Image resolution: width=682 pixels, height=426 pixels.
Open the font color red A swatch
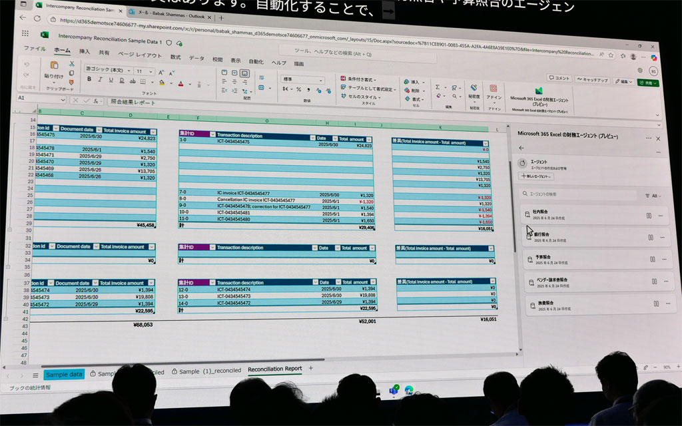[x=181, y=83]
